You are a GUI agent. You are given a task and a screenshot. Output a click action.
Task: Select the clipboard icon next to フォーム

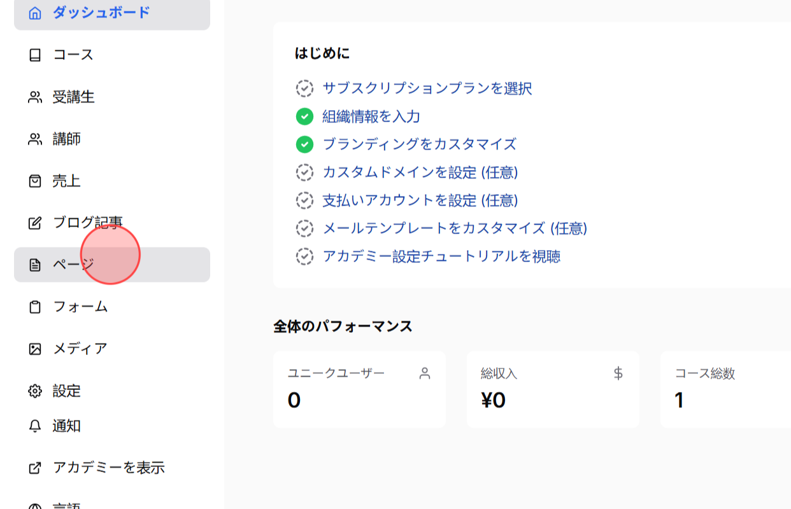pos(34,307)
